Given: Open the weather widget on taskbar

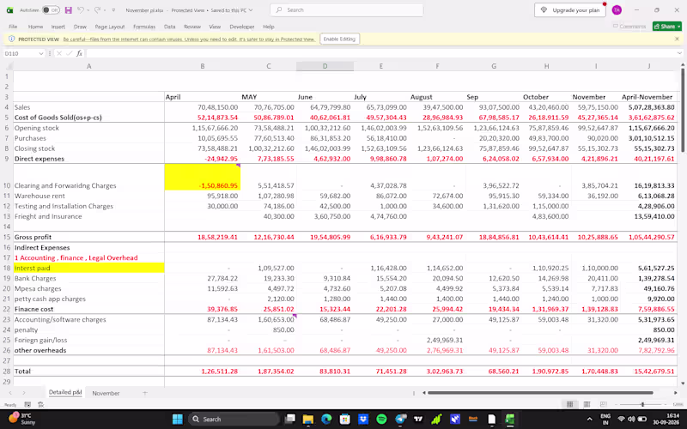Looking at the screenshot, I should click(23, 419).
